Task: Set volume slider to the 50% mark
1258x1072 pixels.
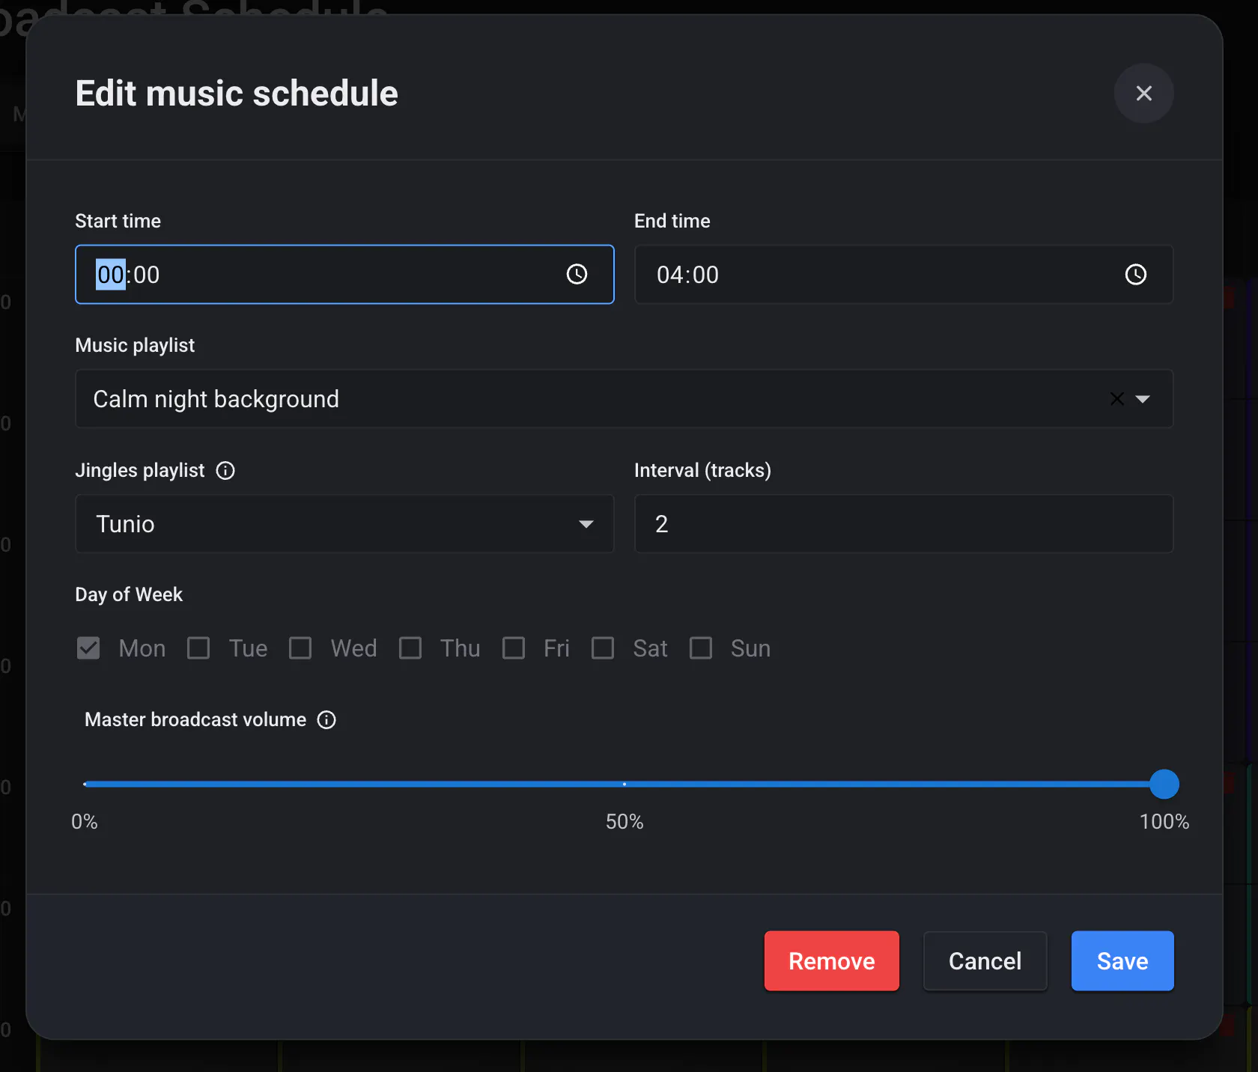Action: pyautogui.click(x=625, y=785)
